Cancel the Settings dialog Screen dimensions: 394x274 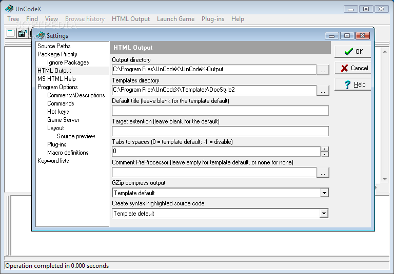(x=353, y=68)
